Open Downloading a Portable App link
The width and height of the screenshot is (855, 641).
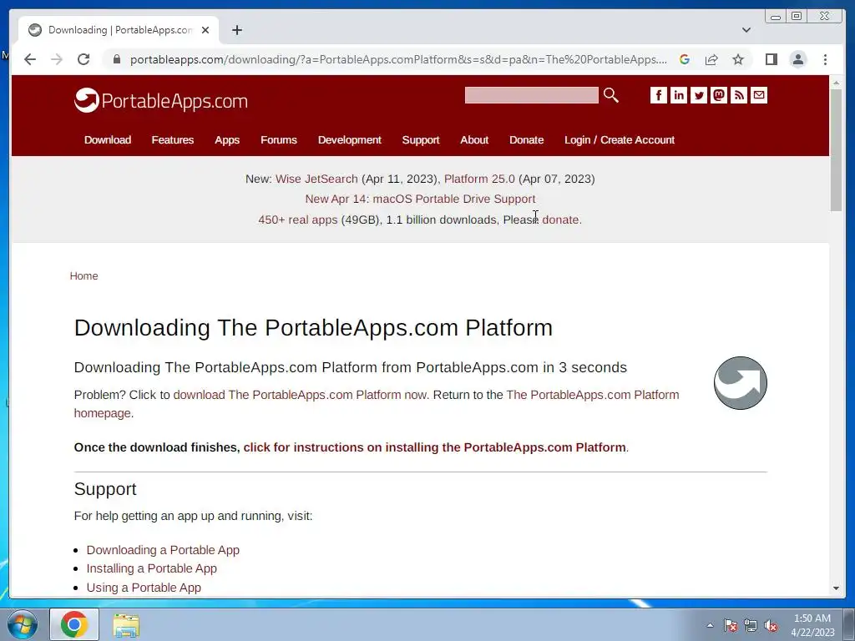pos(163,550)
